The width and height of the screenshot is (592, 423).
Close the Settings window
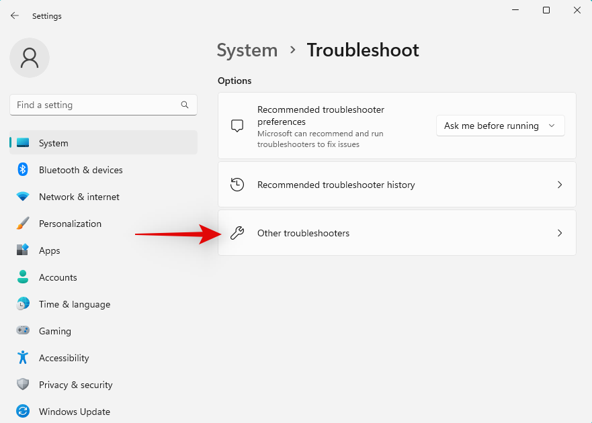point(577,10)
